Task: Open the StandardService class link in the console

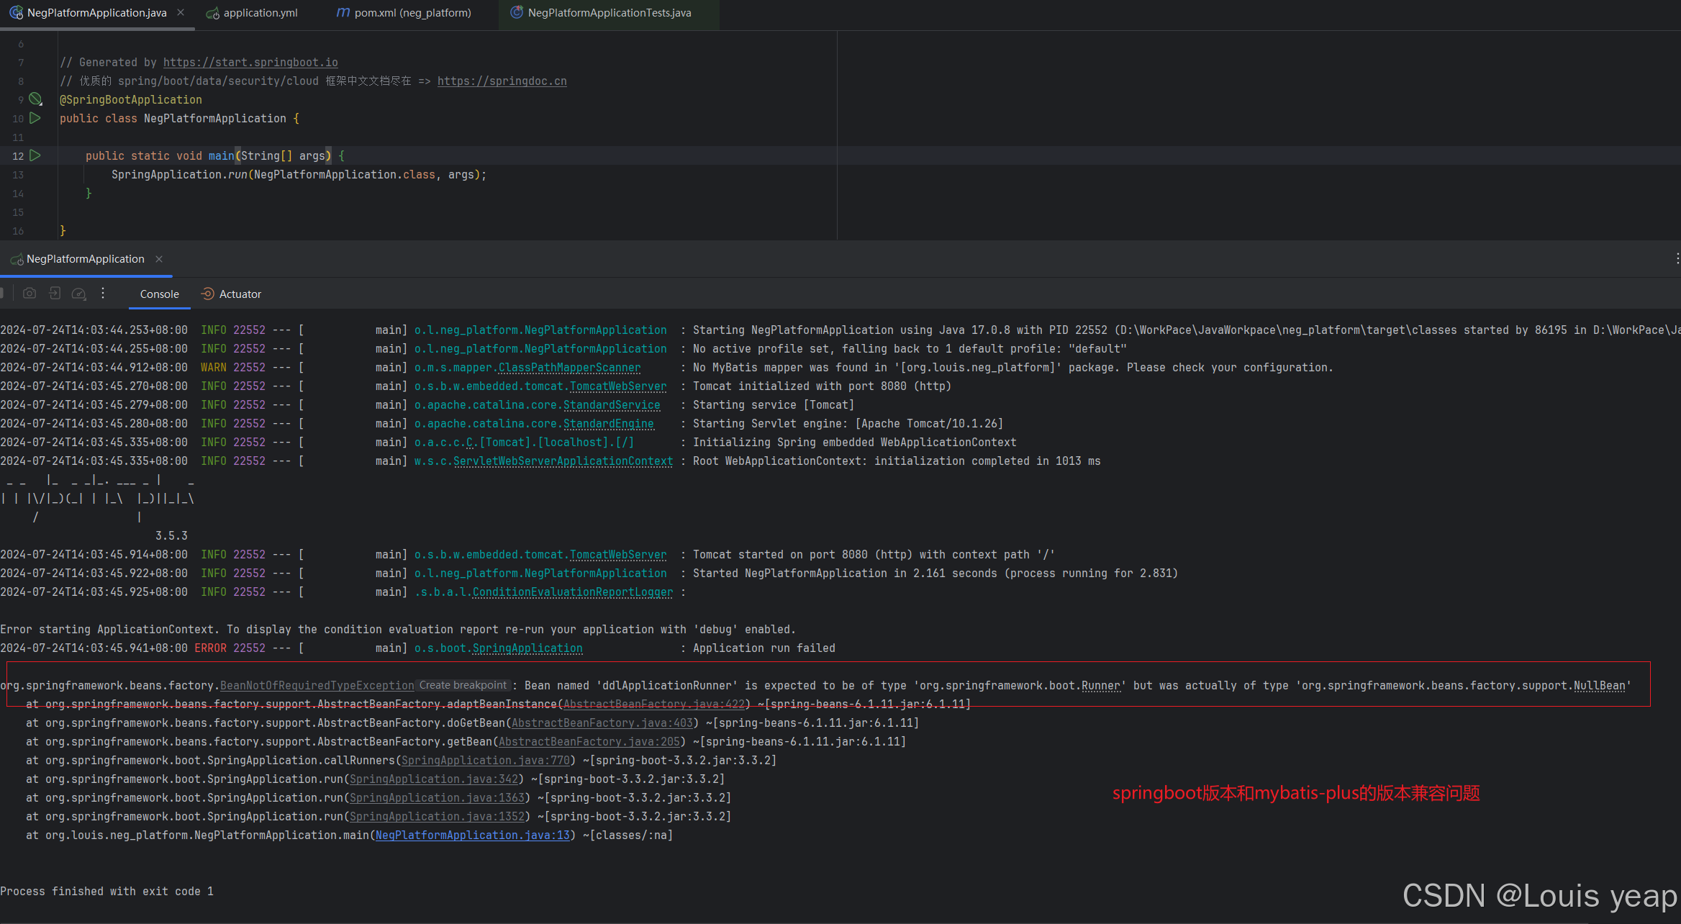Action: 612,405
